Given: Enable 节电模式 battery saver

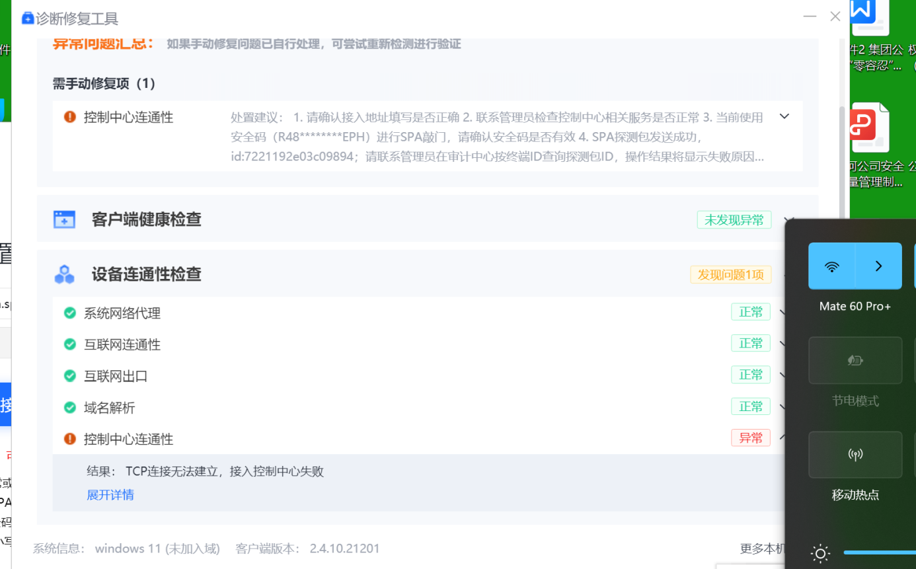Looking at the screenshot, I should (x=855, y=360).
